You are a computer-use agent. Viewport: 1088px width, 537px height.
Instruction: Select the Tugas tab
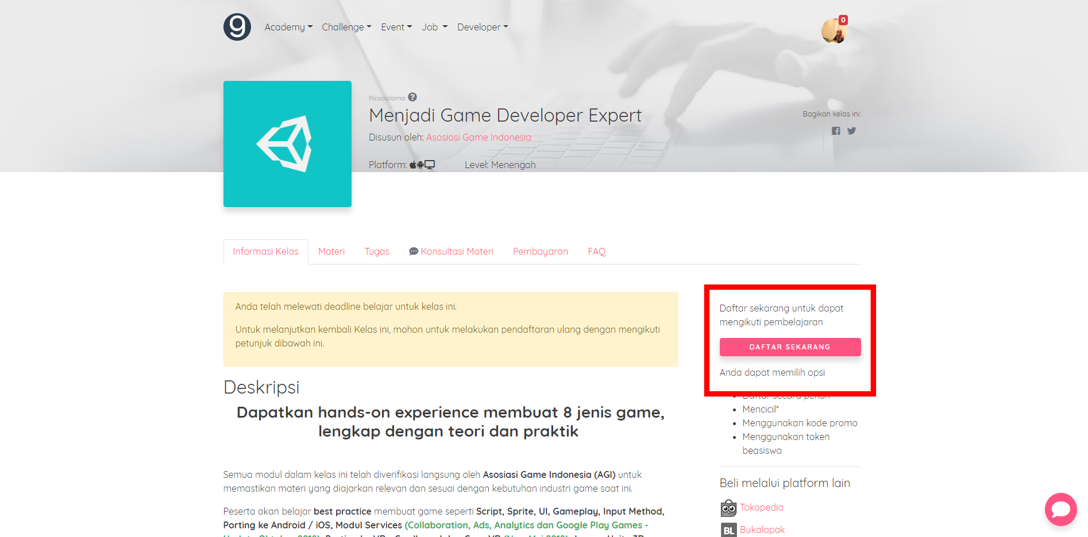pyautogui.click(x=377, y=251)
